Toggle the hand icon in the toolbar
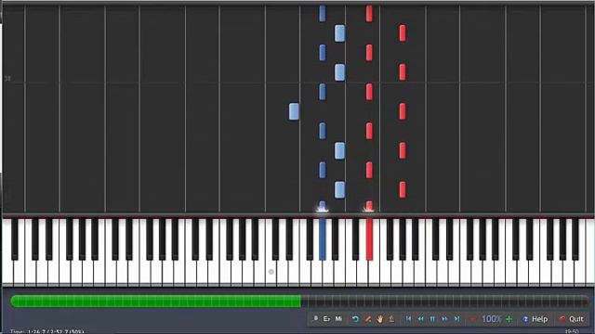 (380, 319)
